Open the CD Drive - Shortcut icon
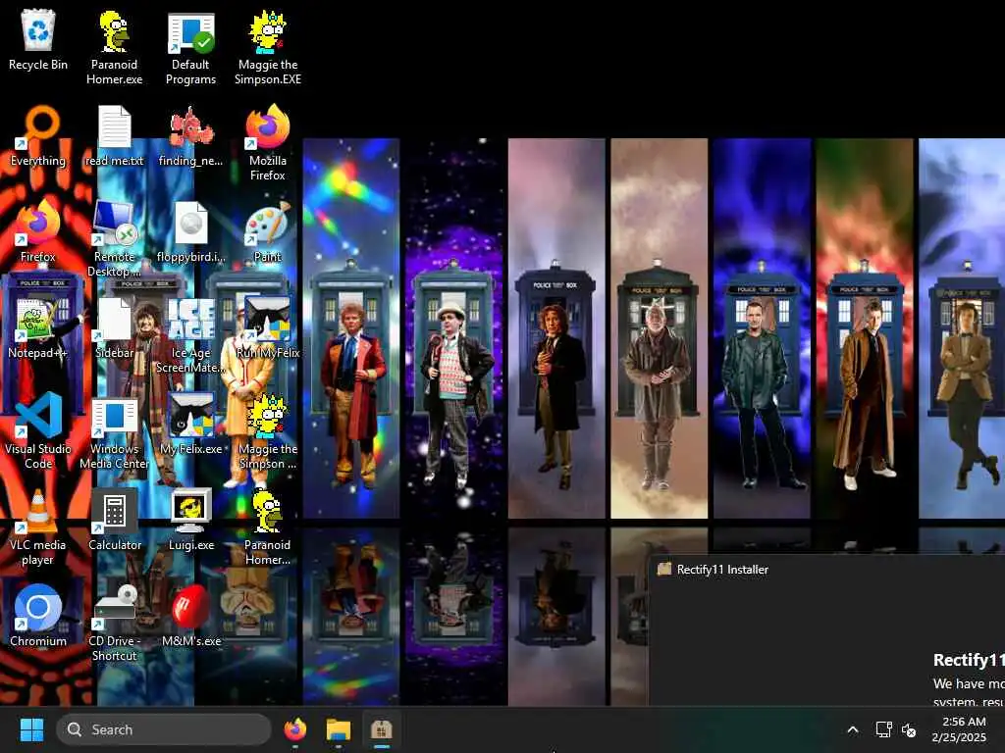The height and width of the screenshot is (753, 1005). (x=114, y=623)
